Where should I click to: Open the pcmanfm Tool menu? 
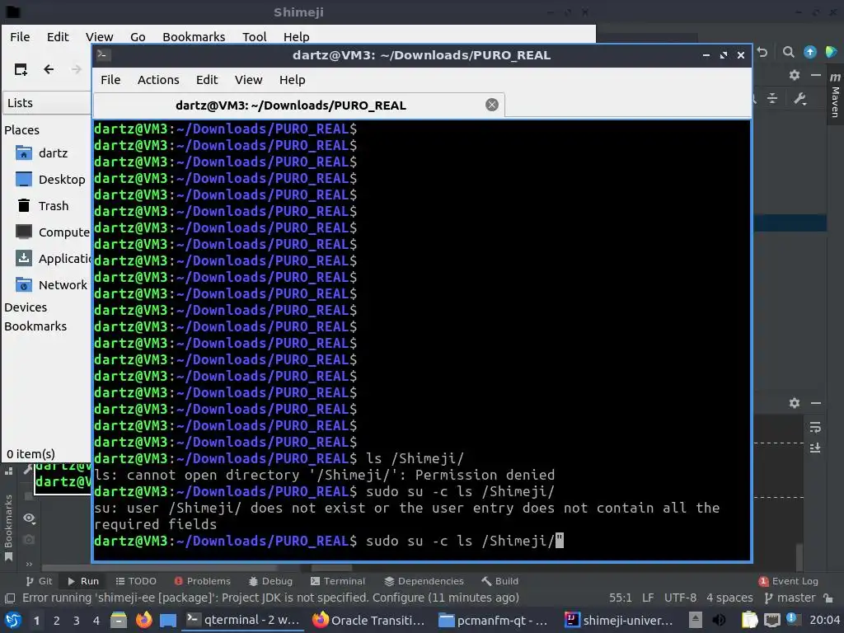click(254, 36)
